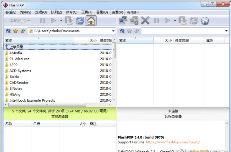
Task: Open the 帮助(H) menu
Action: pos(133,12)
